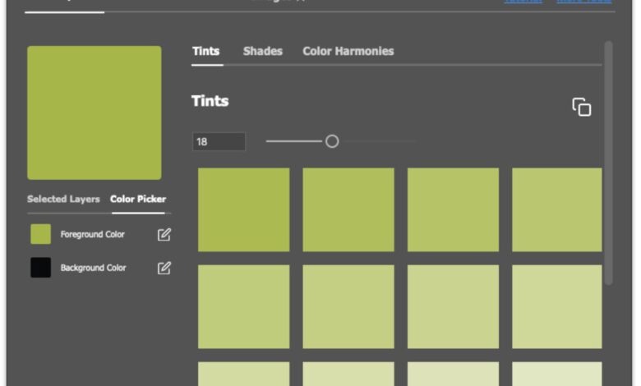Choose the third swatch in the second tint row
Viewport: 641px width, 386px height.
453,306
